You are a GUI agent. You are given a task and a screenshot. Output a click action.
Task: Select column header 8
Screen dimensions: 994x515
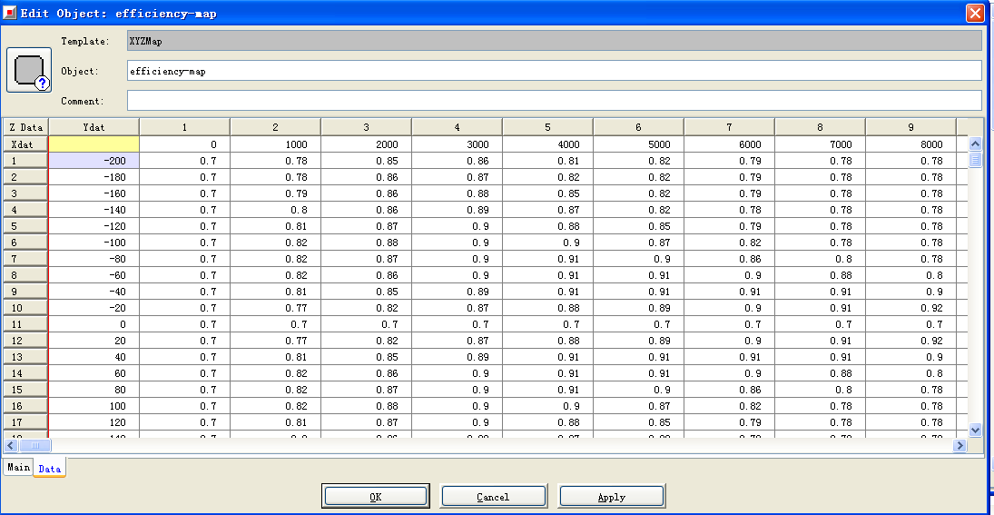tap(820, 127)
